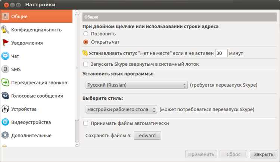Open the Русский (Russian) language dropdown
This screenshot has height=162, width=280.
pos(137,85)
